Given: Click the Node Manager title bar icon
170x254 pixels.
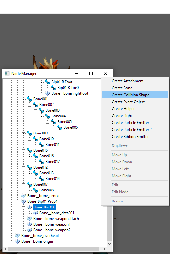Looking at the screenshot, I should [7, 73].
